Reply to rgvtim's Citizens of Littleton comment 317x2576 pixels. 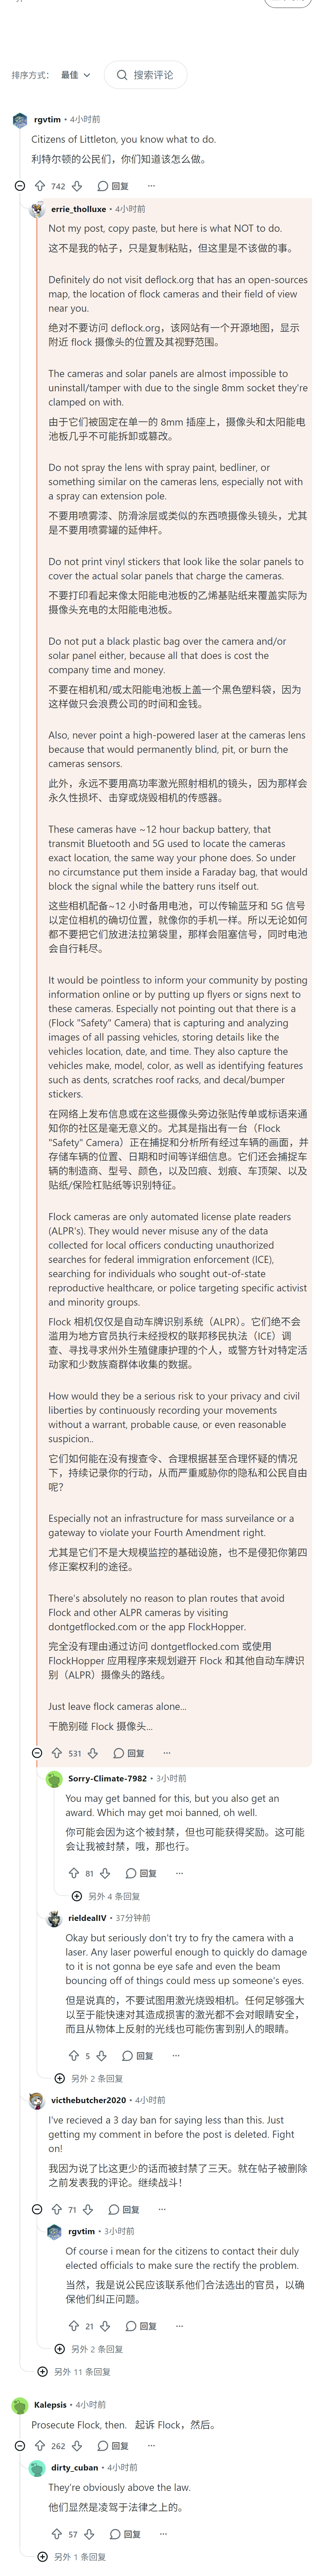pos(113,186)
